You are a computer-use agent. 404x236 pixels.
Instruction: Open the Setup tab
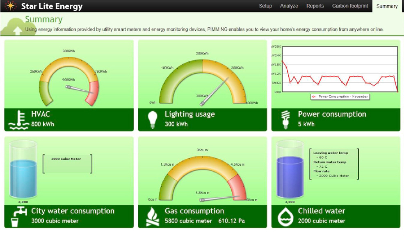[x=265, y=6]
